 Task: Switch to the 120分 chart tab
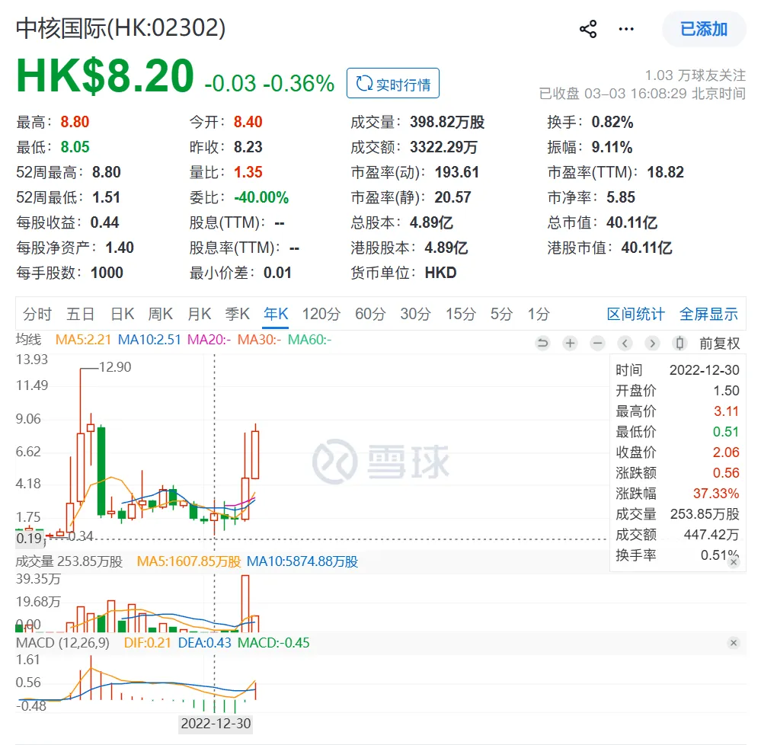tap(321, 314)
